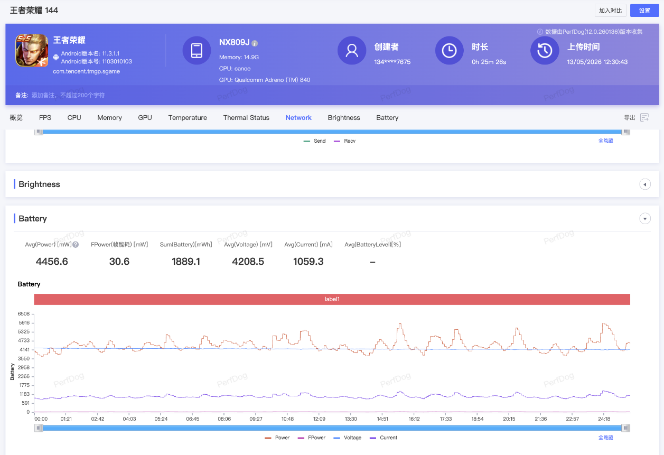Collapse the Battery section
The height and width of the screenshot is (455, 664).
point(645,218)
